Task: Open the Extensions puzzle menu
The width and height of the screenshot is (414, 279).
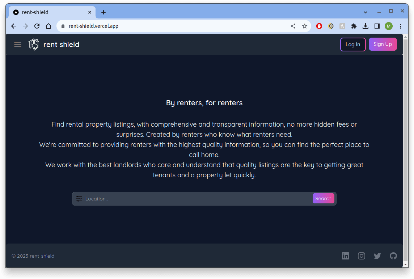Action: (354, 26)
